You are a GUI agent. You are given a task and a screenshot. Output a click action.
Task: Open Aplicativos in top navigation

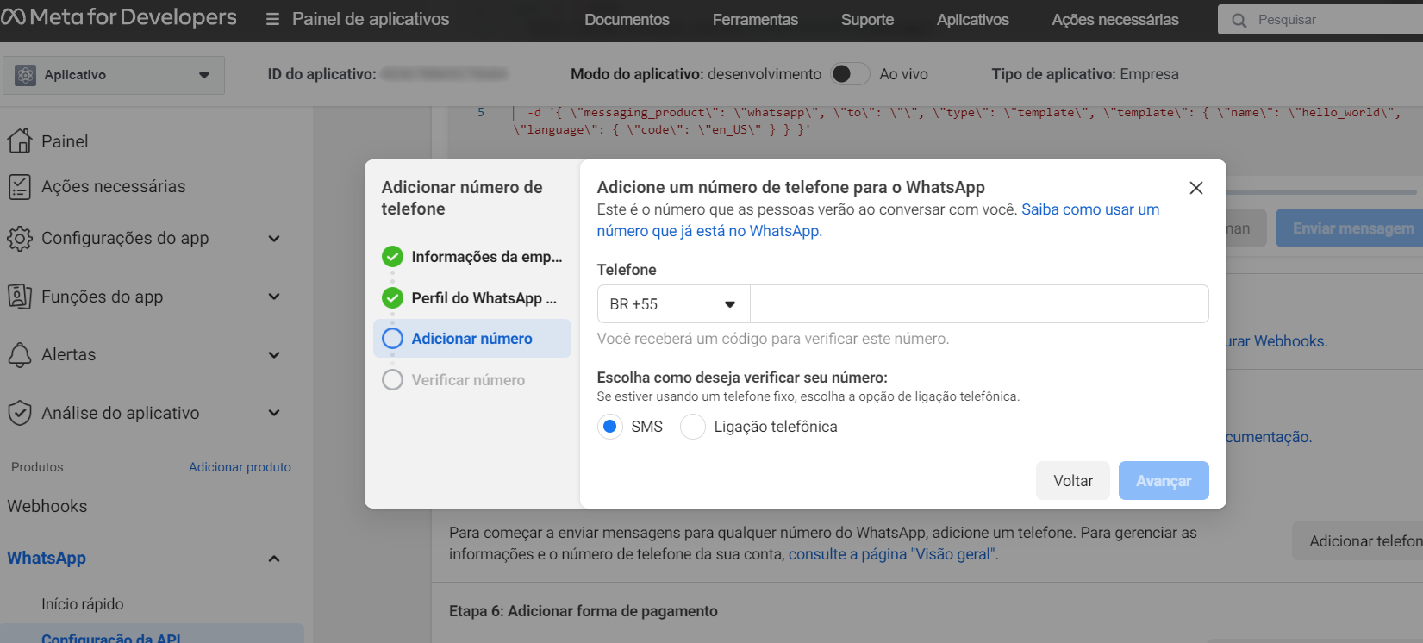[x=972, y=20]
